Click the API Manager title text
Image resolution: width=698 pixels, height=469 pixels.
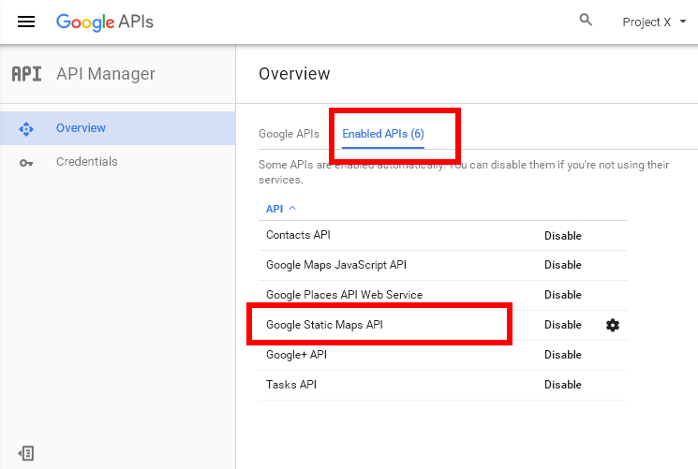click(106, 74)
